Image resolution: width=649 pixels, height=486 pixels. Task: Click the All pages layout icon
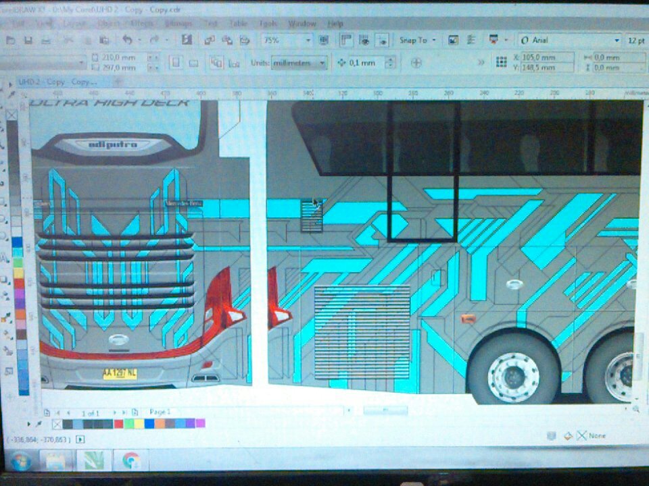pos(216,63)
